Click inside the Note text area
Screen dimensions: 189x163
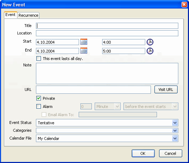coord(107,74)
